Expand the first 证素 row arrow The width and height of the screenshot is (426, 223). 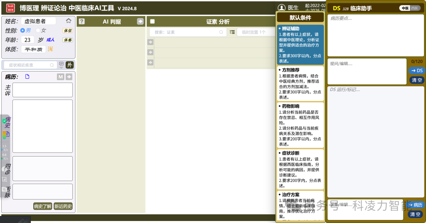click(151, 42)
